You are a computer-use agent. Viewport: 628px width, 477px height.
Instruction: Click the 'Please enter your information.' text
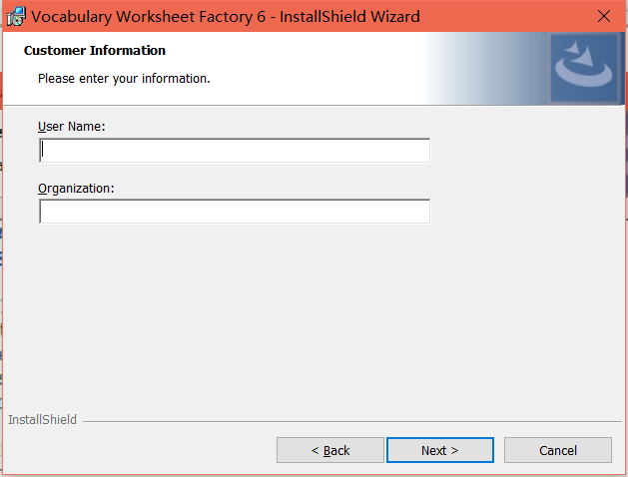pos(124,79)
